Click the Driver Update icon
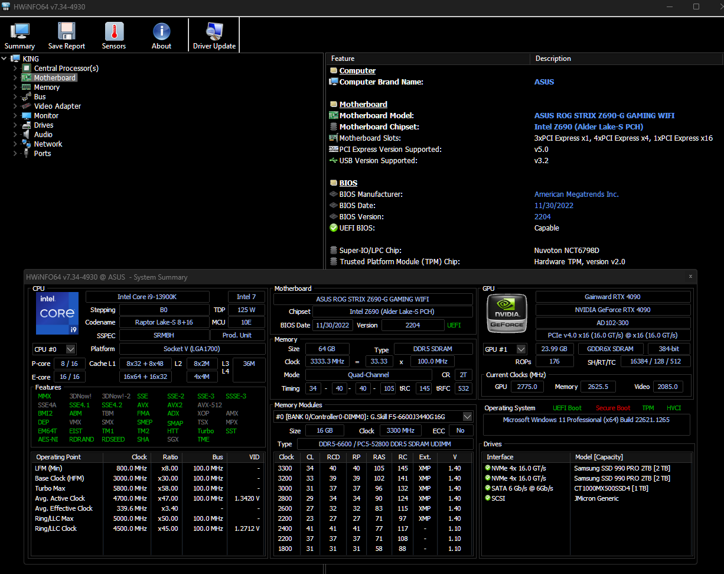 pyautogui.click(x=214, y=32)
